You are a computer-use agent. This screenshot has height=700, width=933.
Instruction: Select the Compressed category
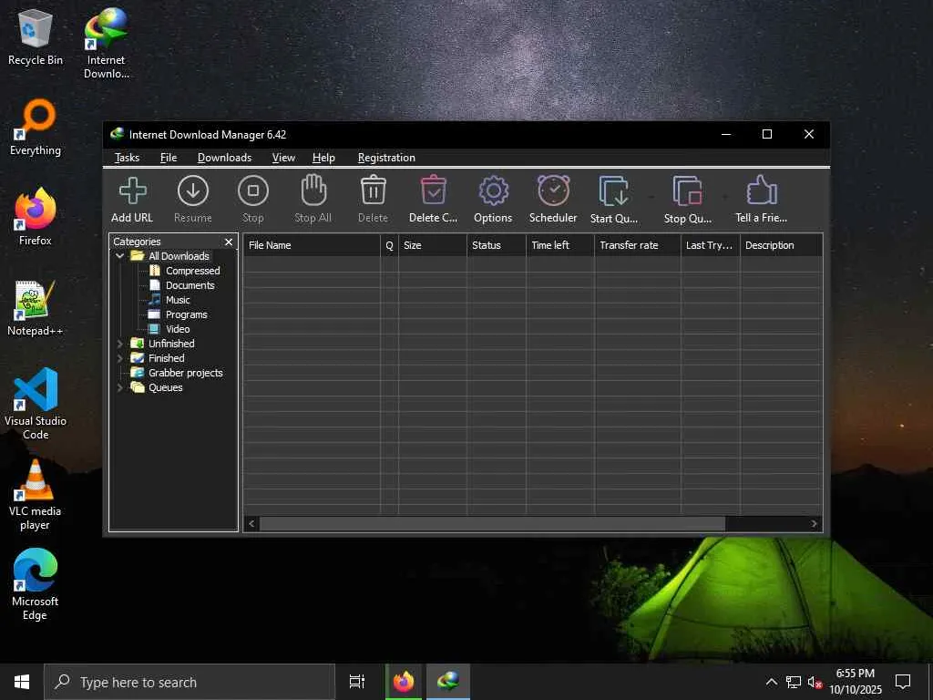tap(192, 271)
